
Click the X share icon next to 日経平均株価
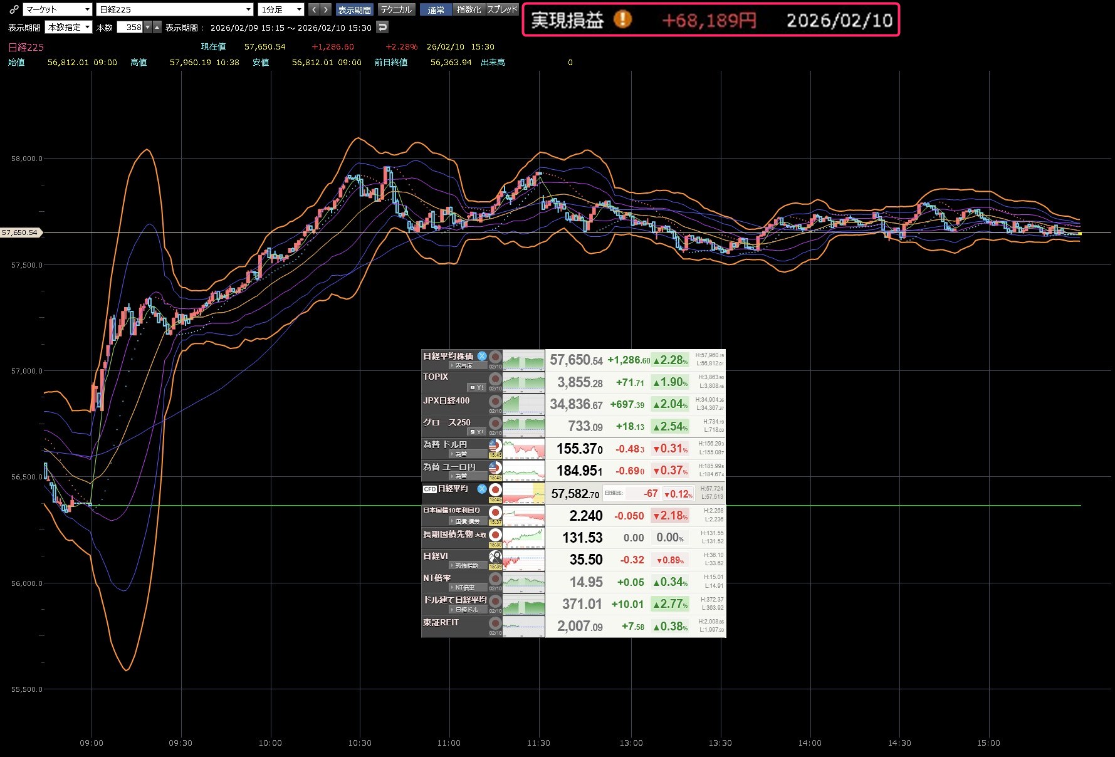pyautogui.click(x=482, y=356)
